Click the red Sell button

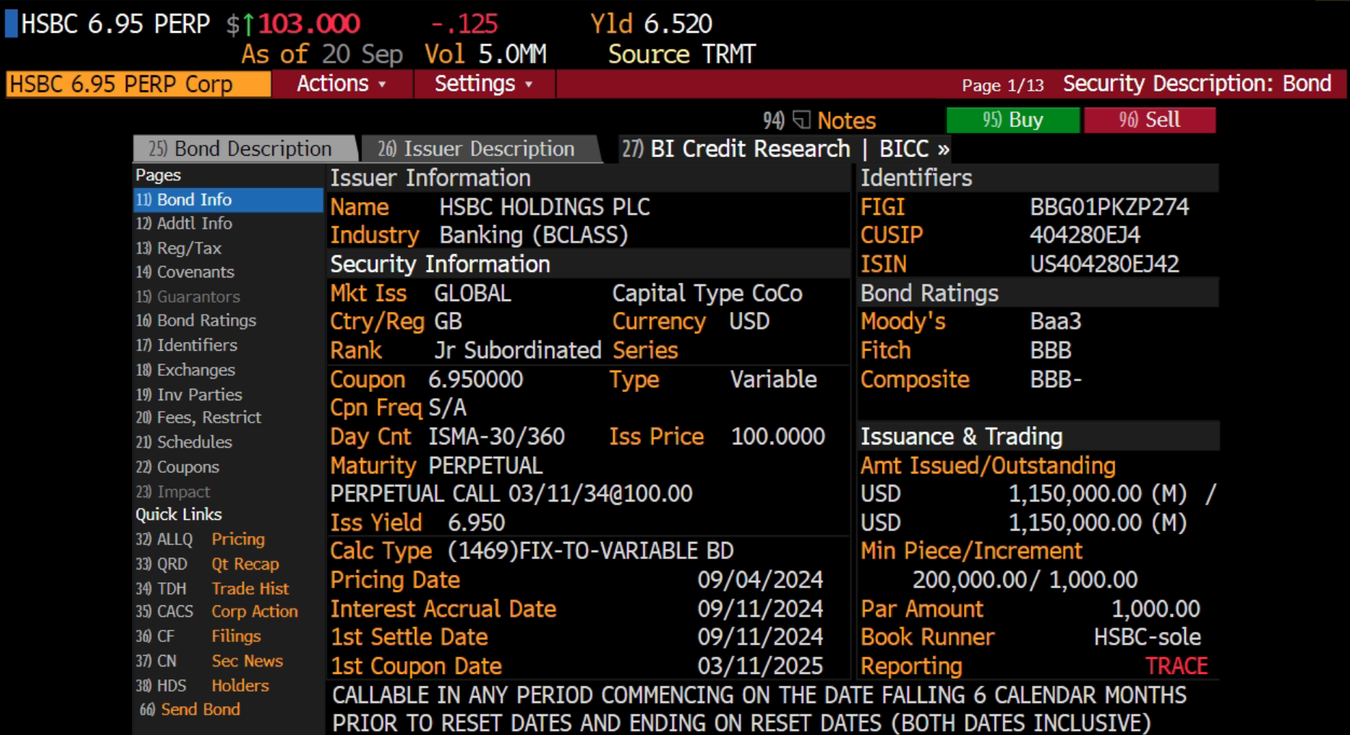pyautogui.click(x=1149, y=120)
